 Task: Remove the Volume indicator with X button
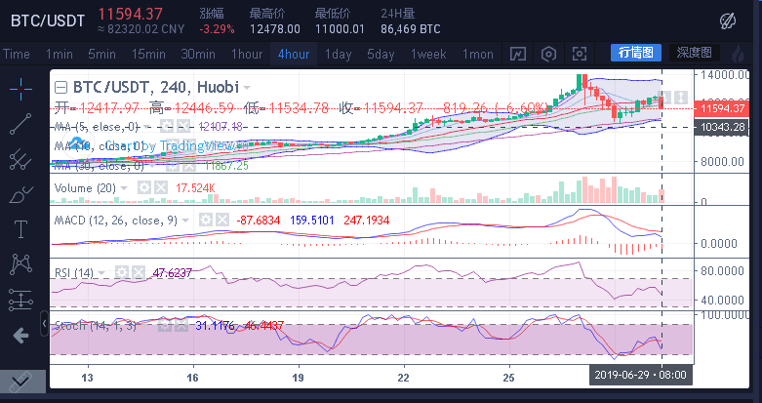point(161,187)
